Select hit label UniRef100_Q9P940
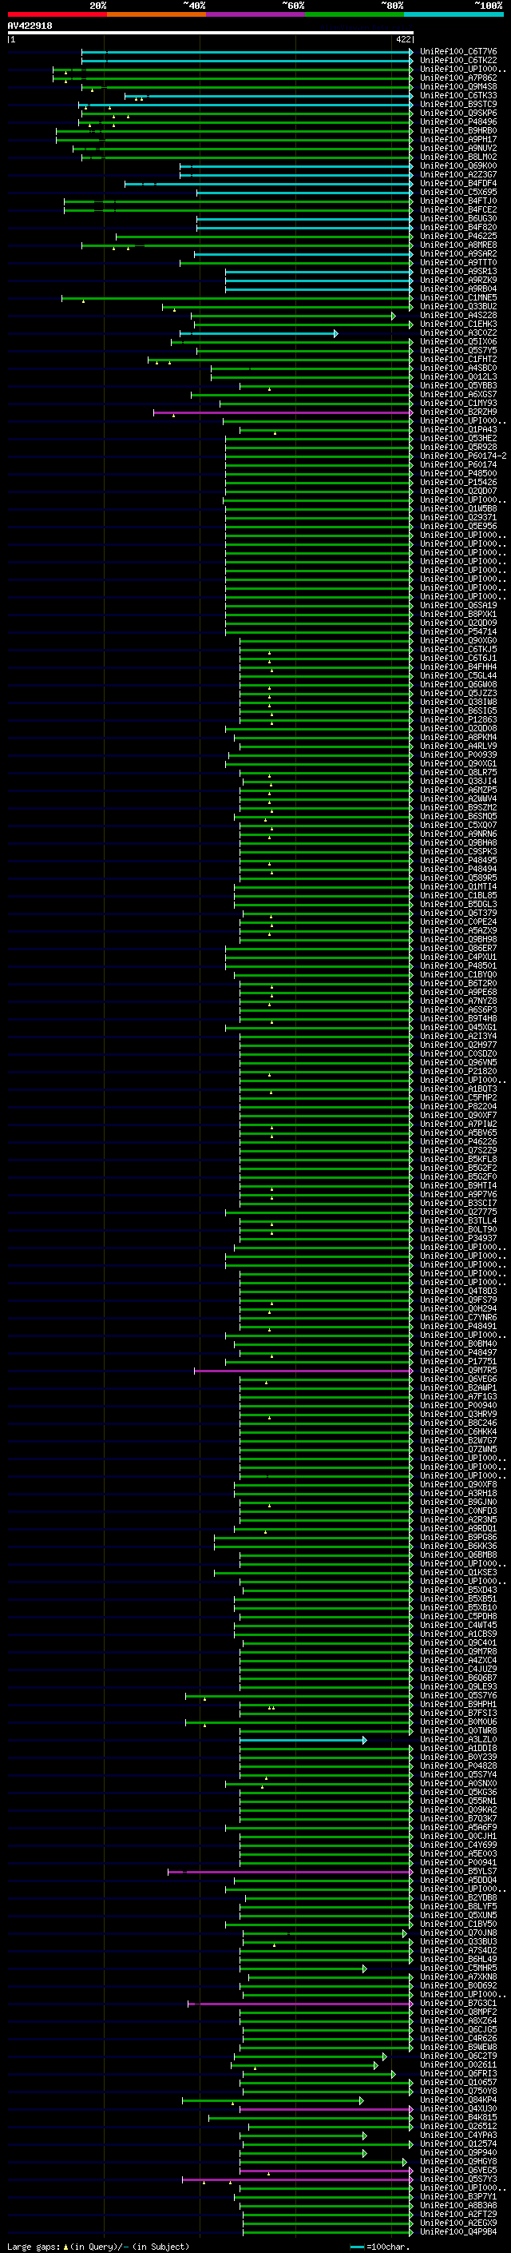Image resolution: width=511 pixels, height=2253 pixels. point(458,2152)
